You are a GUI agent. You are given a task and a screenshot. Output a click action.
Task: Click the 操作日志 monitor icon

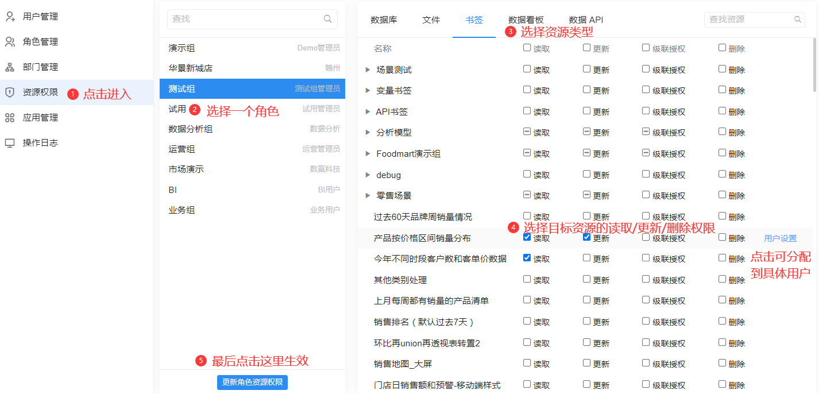pos(10,143)
